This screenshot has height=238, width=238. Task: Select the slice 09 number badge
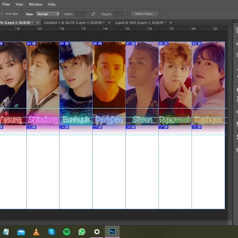pyautogui.click(x=194, y=43)
